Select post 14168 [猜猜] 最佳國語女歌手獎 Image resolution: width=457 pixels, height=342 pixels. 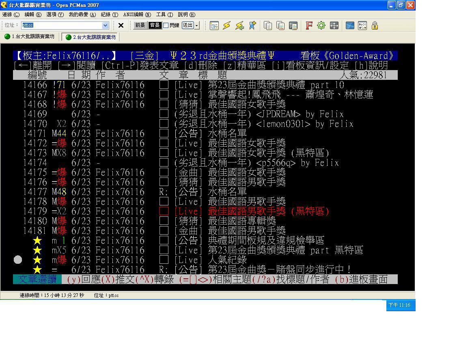point(205,104)
